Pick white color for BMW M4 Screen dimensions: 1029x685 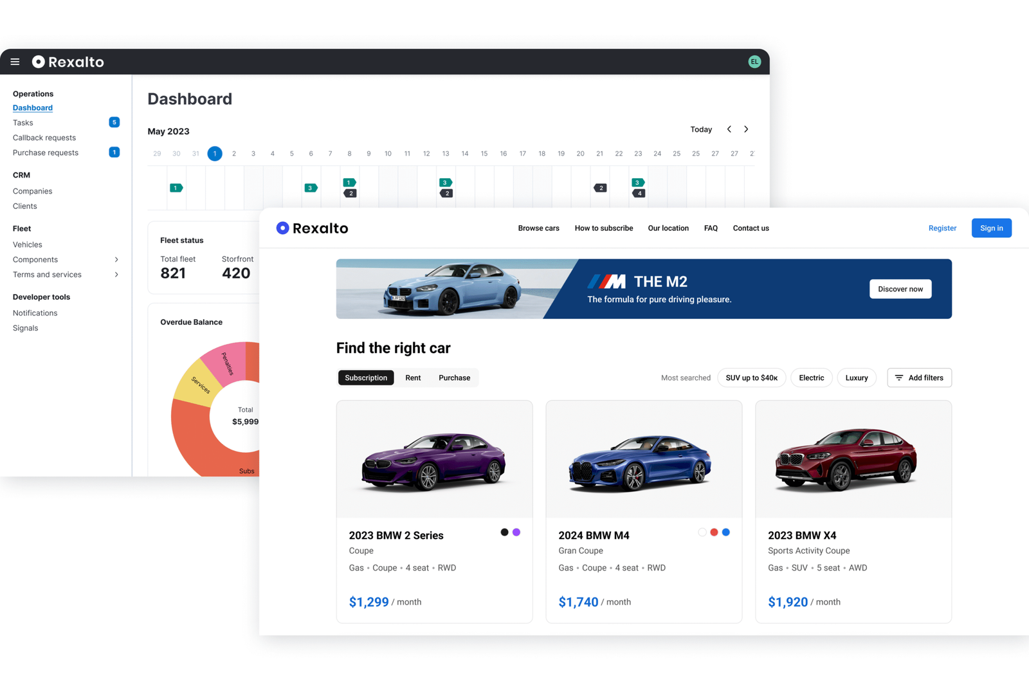coord(702,532)
